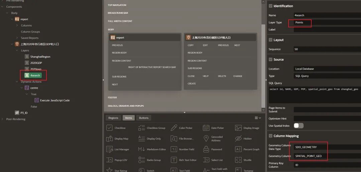
Task: Click the map region icon in tree
Action: click(x=17, y=44)
